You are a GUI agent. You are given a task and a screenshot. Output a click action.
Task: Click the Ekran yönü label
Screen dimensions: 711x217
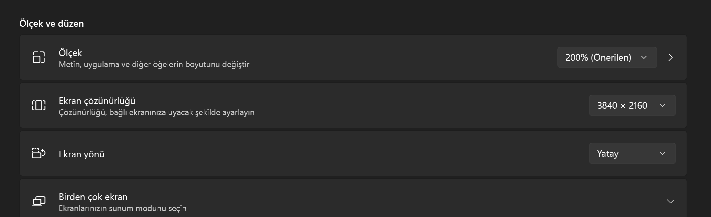(81, 154)
